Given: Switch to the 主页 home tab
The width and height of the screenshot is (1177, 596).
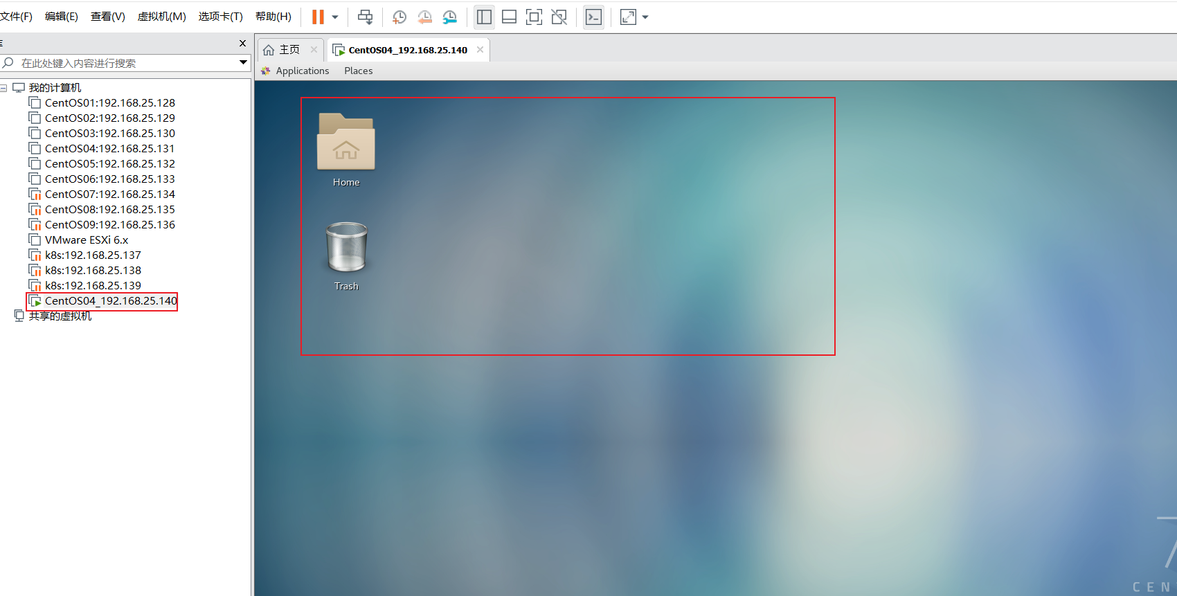Looking at the screenshot, I should 289,50.
